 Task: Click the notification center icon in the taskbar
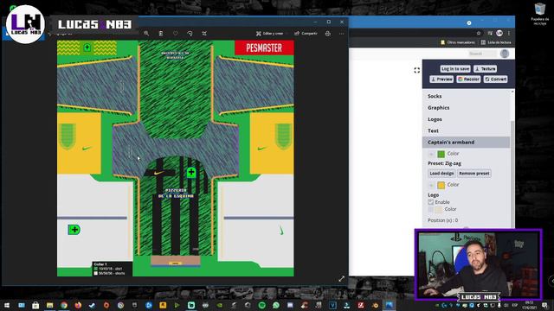(545, 305)
